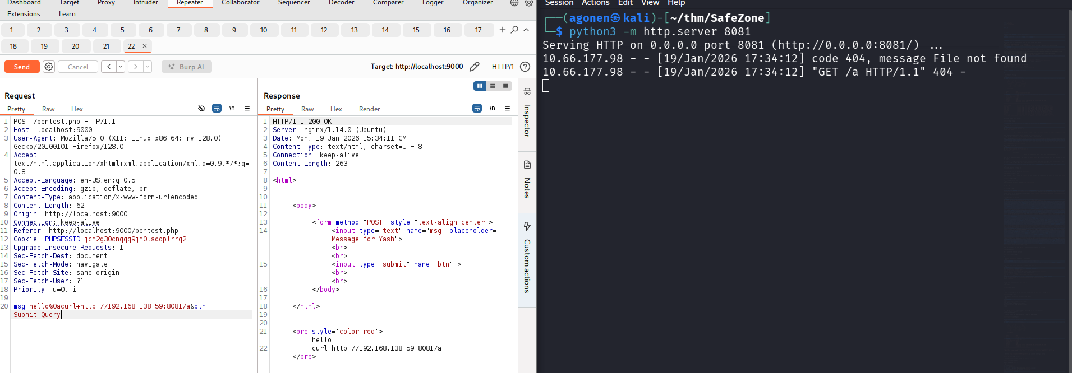Viewport: 1072px width, 373px height.
Task: Click HTTP/1.1 200 OK response line
Action: point(302,122)
